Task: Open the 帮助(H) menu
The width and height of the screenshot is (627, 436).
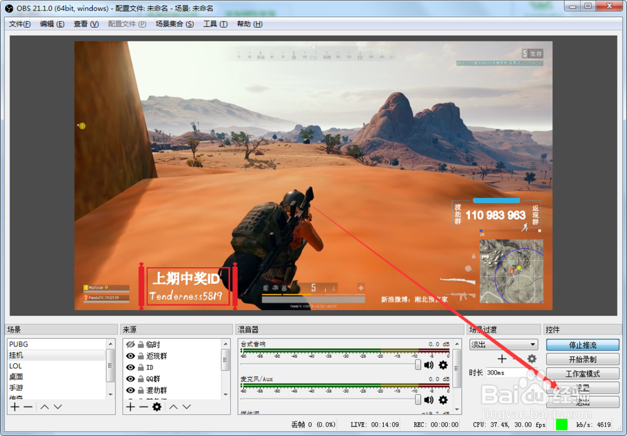Action: point(250,24)
